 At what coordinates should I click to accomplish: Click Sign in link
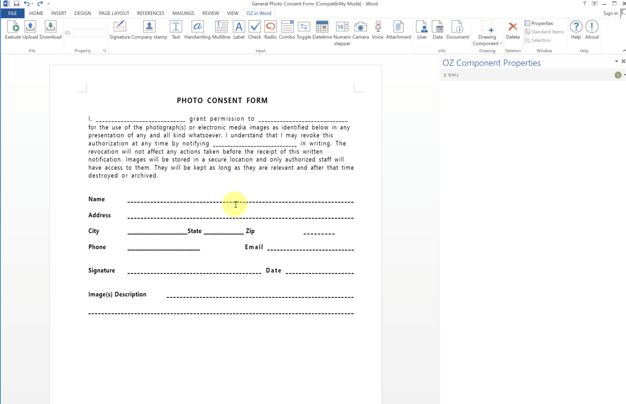tap(610, 13)
